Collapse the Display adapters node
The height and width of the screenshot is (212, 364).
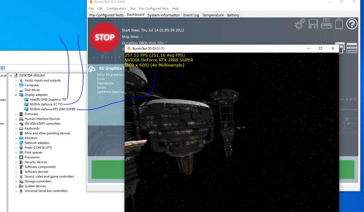pyautogui.click(x=16, y=95)
